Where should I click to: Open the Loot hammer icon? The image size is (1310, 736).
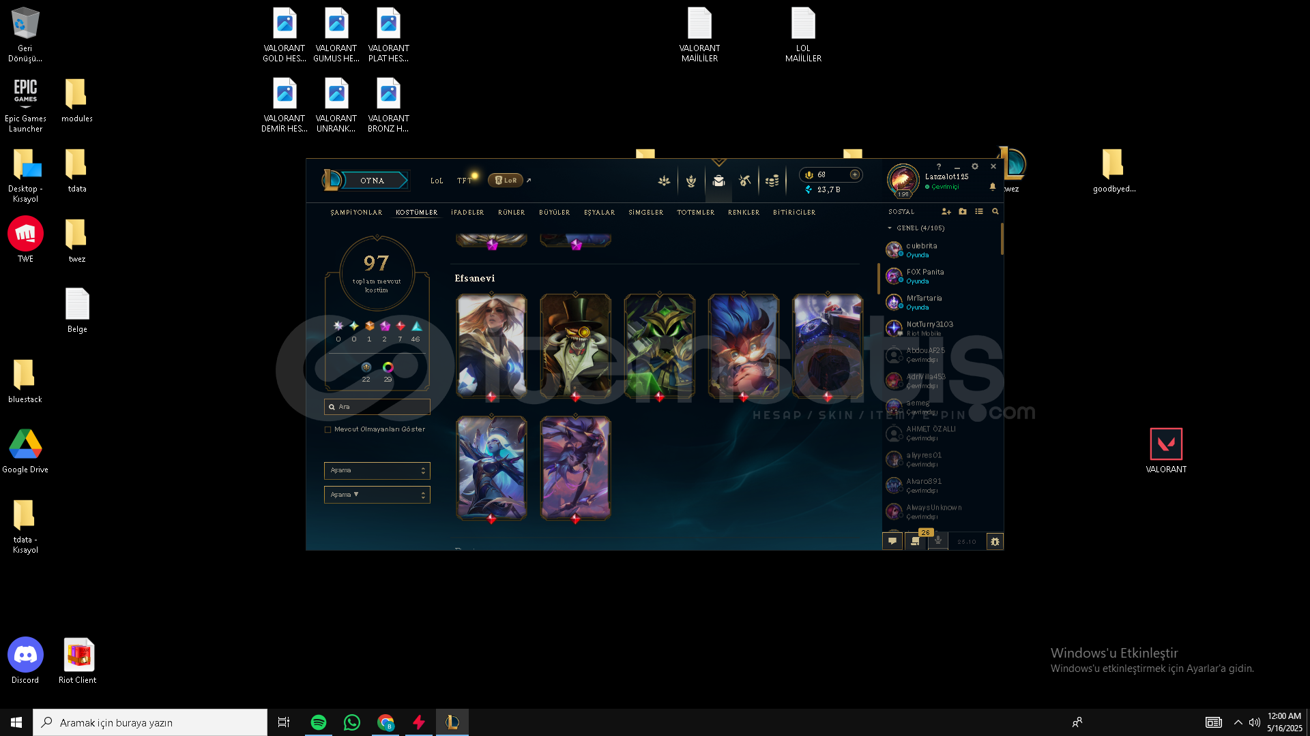[745, 181]
